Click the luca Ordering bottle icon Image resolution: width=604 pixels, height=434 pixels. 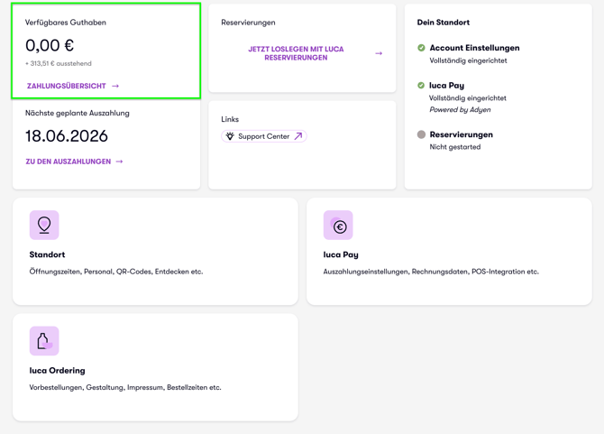(44, 341)
